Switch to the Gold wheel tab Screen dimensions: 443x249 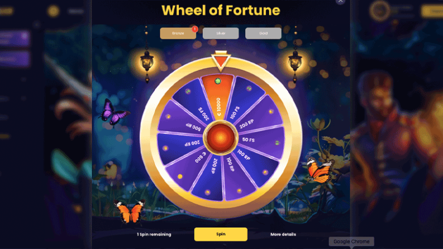coord(264,33)
